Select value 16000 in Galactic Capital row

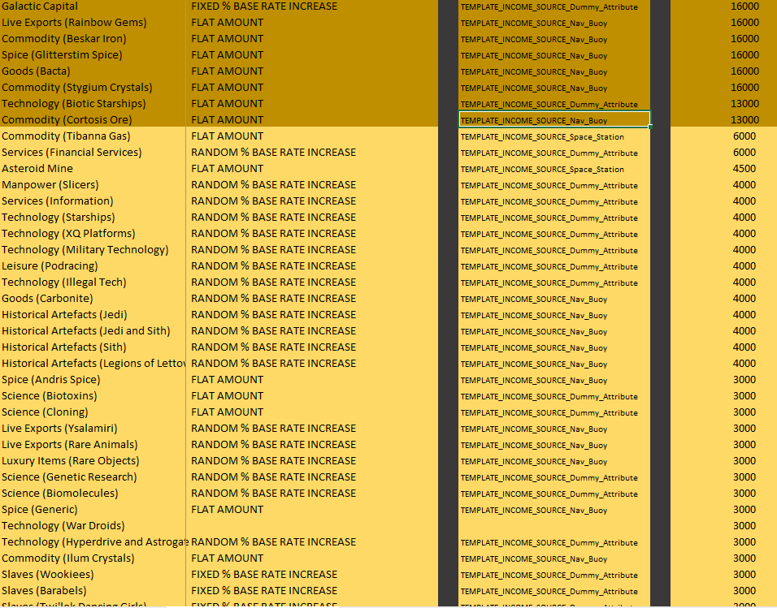coord(744,6)
